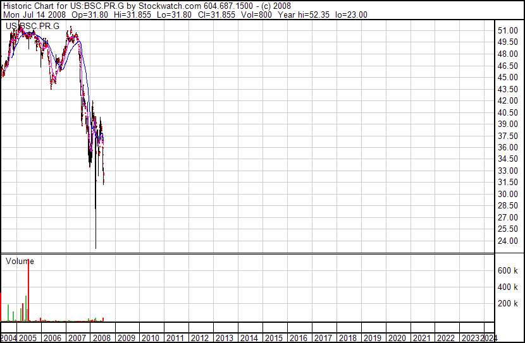Click the 2013 year label
The height and width of the screenshot is (343, 525).
tap(225, 338)
